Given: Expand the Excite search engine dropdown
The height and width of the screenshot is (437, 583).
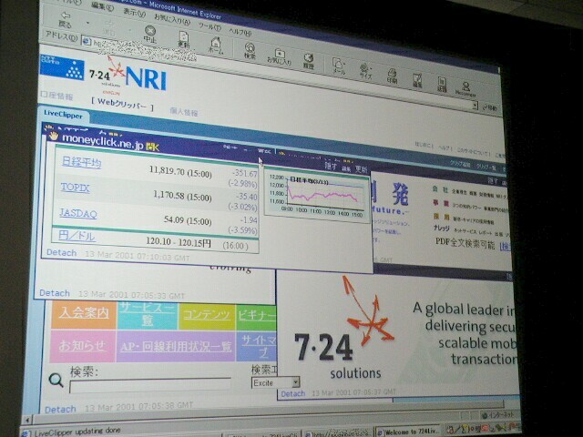Looking at the screenshot, I should (x=295, y=382).
